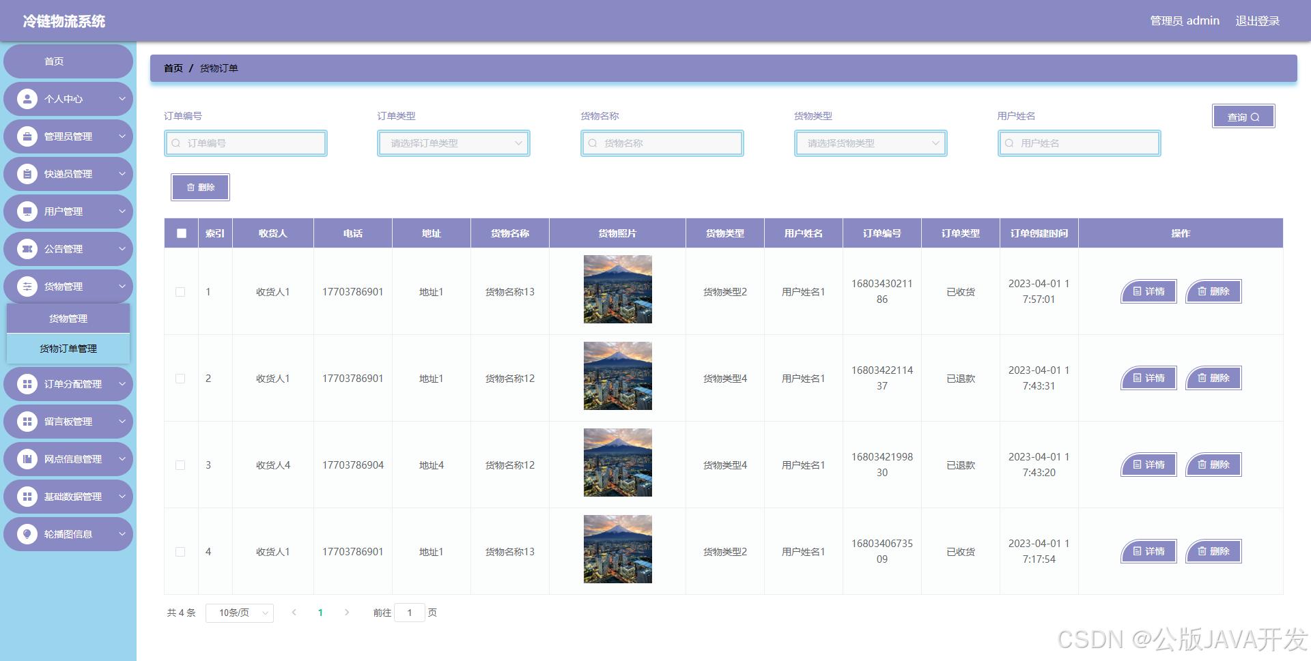The width and height of the screenshot is (1311, 661).
Task: Open the 10条/页 page size dropdown
Action: point(240,613)
